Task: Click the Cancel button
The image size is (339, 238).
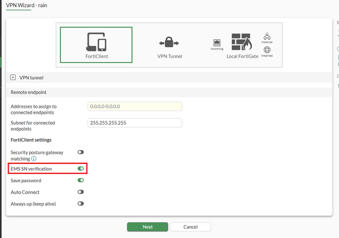Action: (x=190, y=227)
